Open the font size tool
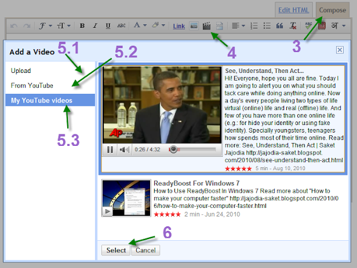 61,25
